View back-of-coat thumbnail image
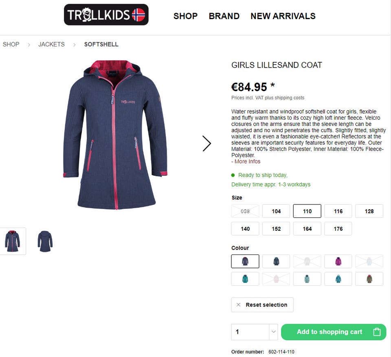This screenshot has width=391, height=357. point(45,241)
